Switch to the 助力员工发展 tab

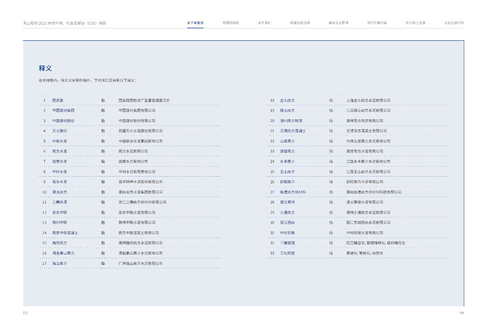tap(415, 23)
